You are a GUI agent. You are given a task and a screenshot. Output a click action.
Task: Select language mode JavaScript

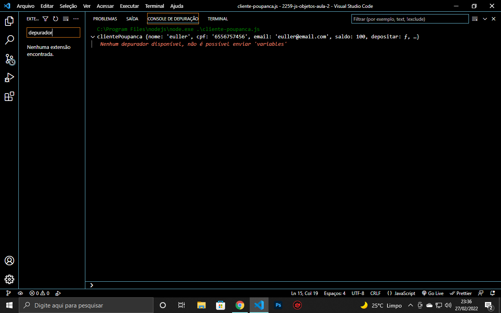pyautogui.click(x=401, y=293)
